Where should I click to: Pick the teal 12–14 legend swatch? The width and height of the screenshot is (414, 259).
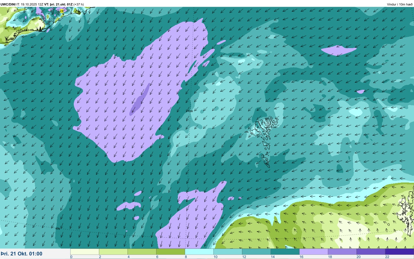tap(256, 252)
